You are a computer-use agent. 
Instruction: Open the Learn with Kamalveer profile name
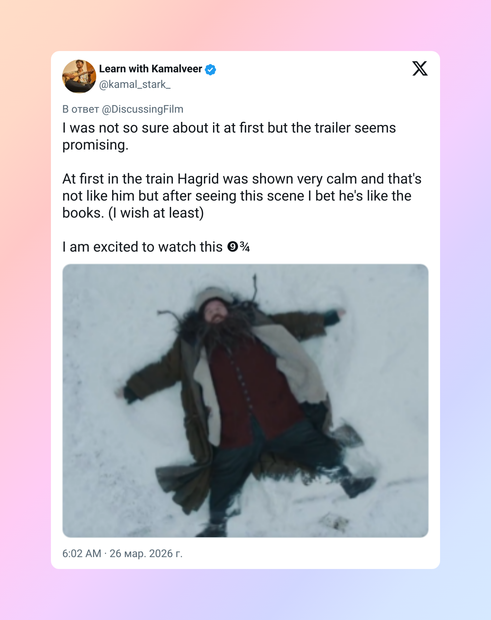coord(150,69)
